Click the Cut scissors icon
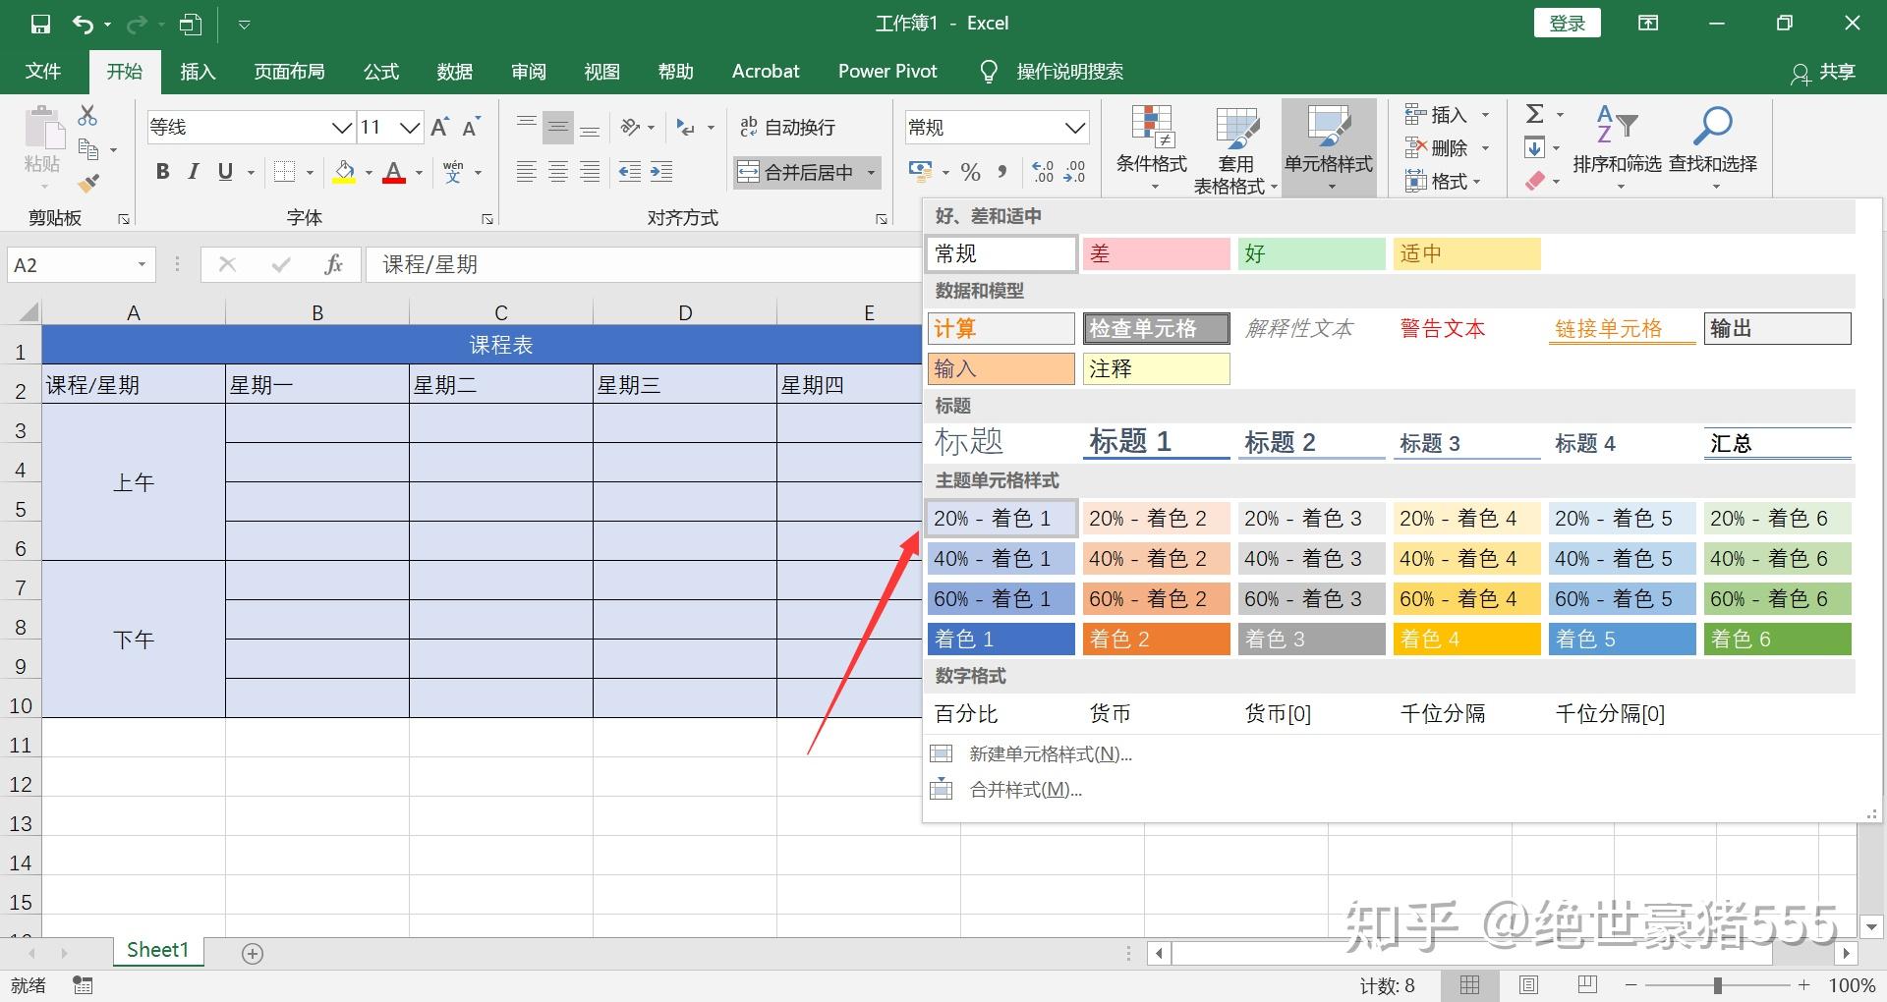1887x1002 pixels. (87, 116)
